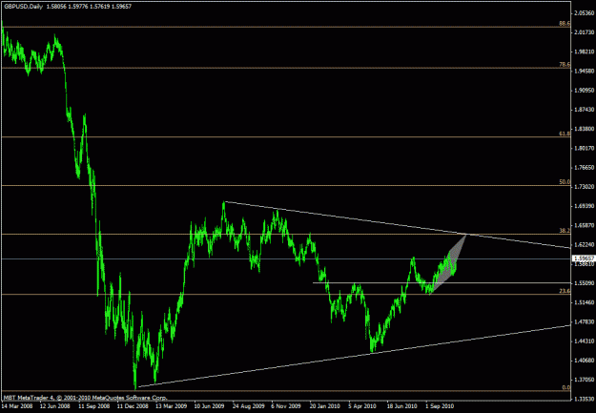This screenshot has width=596, height=413.
Task: Click the 1.90950 price axis label
Action: [x=585, y=91]
